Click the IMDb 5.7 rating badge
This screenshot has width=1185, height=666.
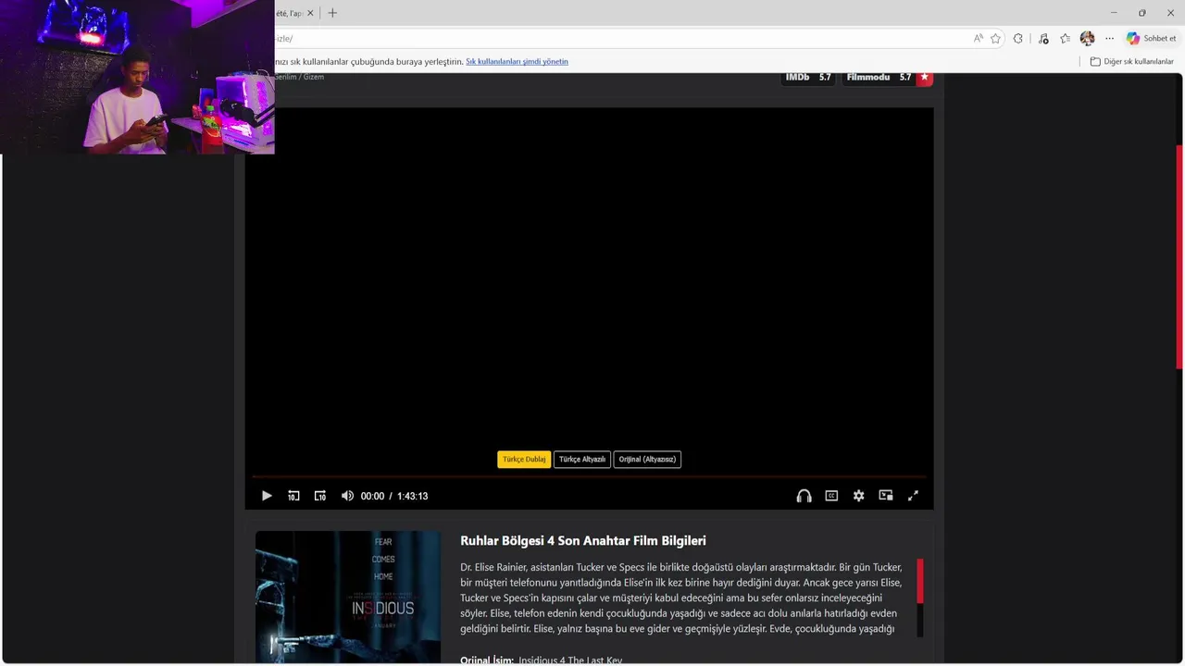pyautogui.click(x=808, y=78)
